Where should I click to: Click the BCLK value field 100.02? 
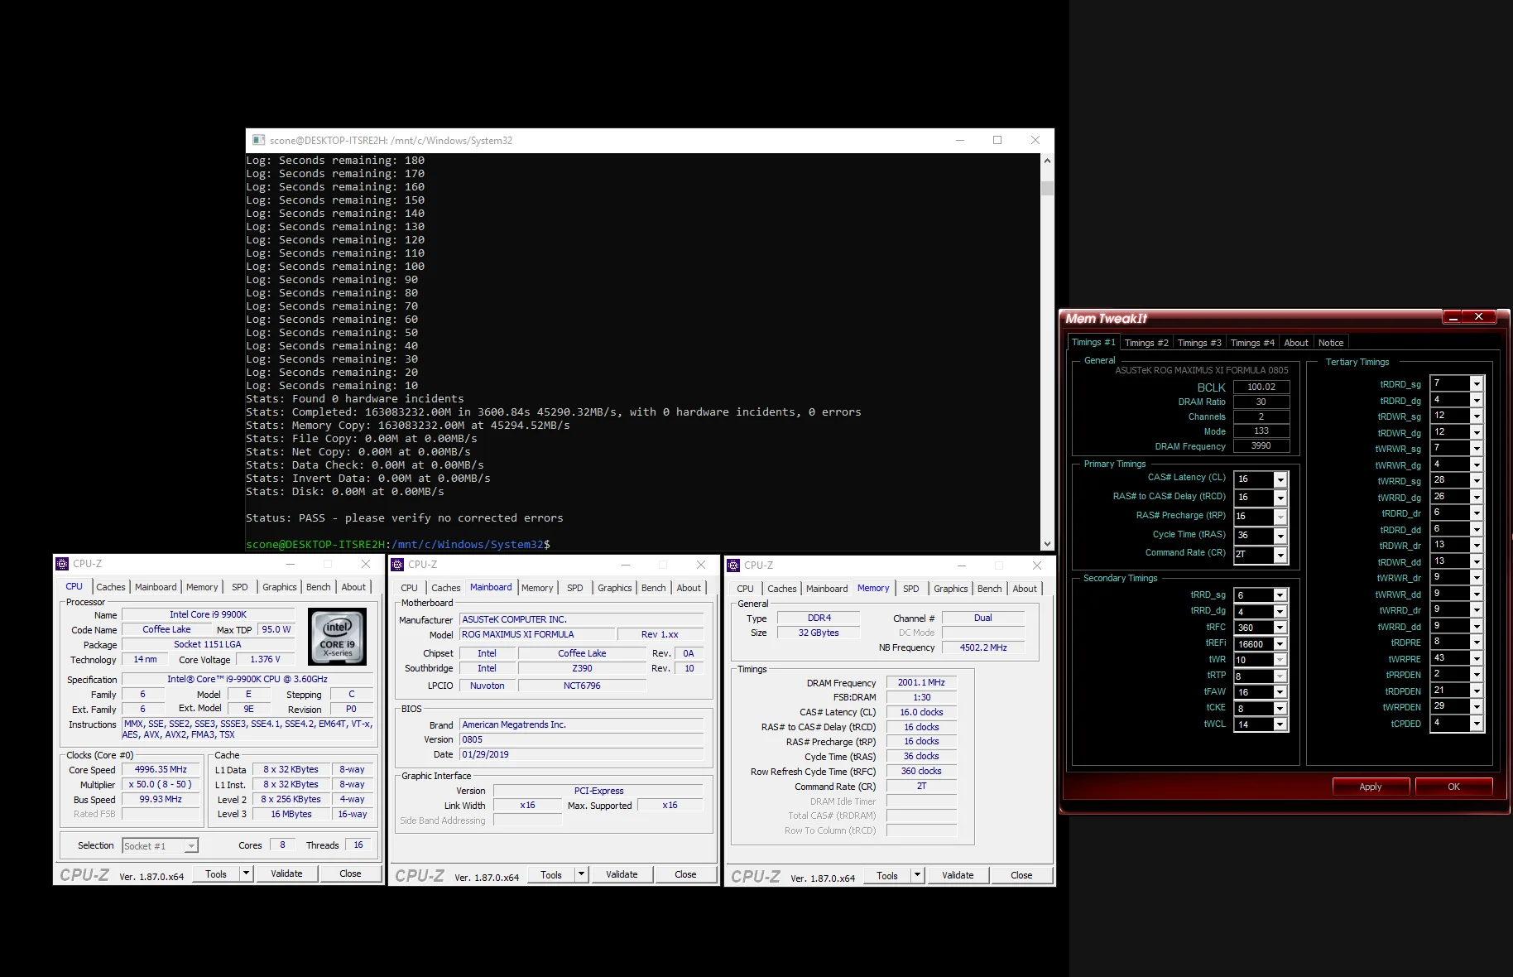[x=1261, y=387]
